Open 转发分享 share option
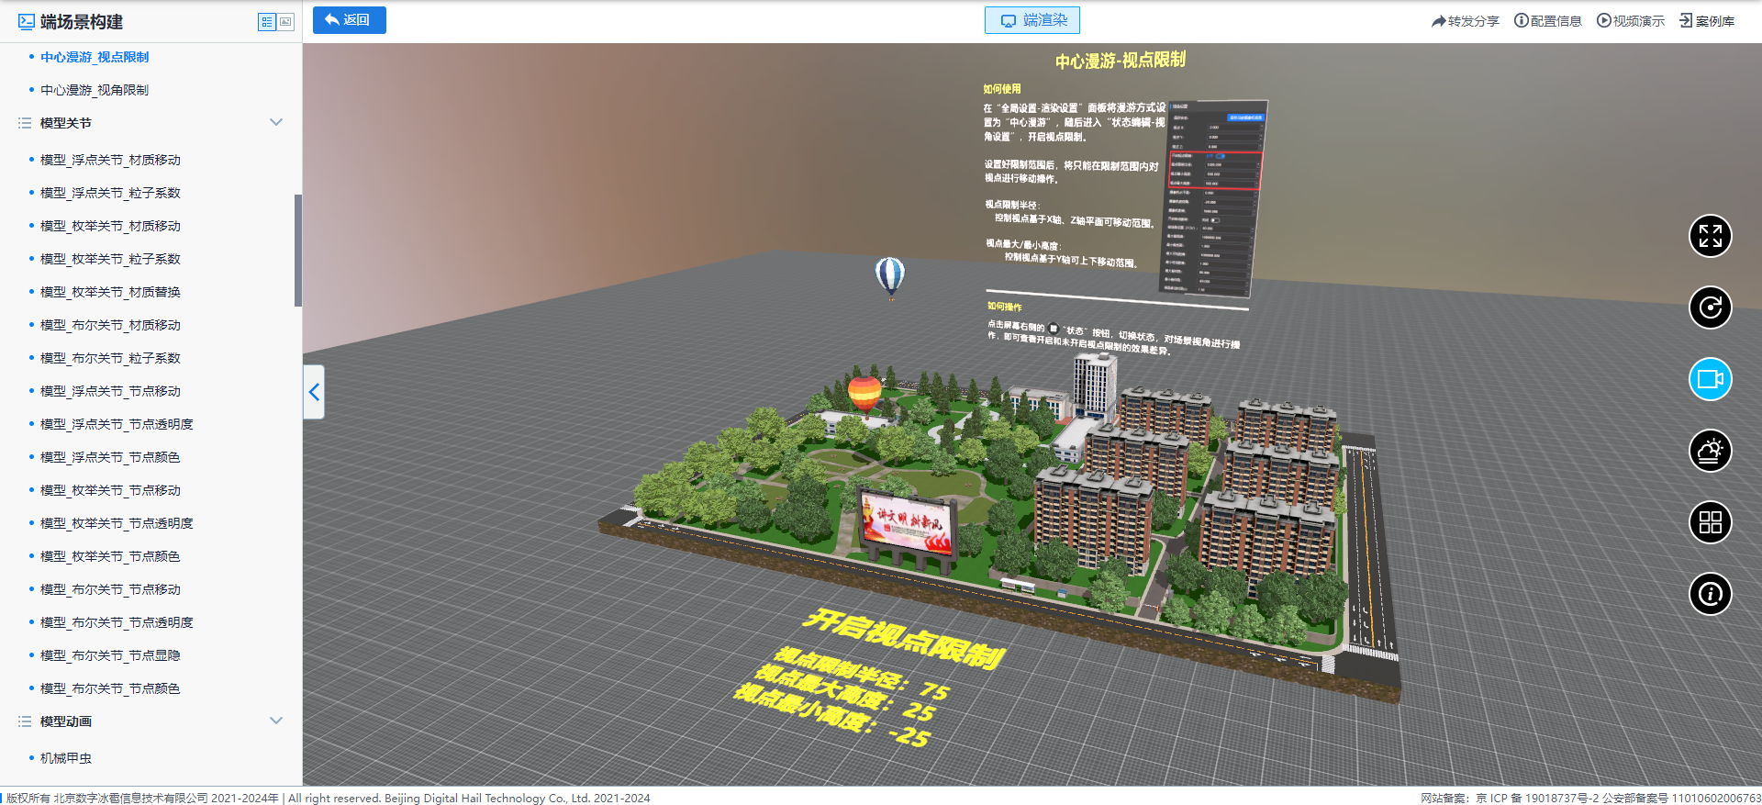The image size is (1762, 805). tap(1465, 21)
